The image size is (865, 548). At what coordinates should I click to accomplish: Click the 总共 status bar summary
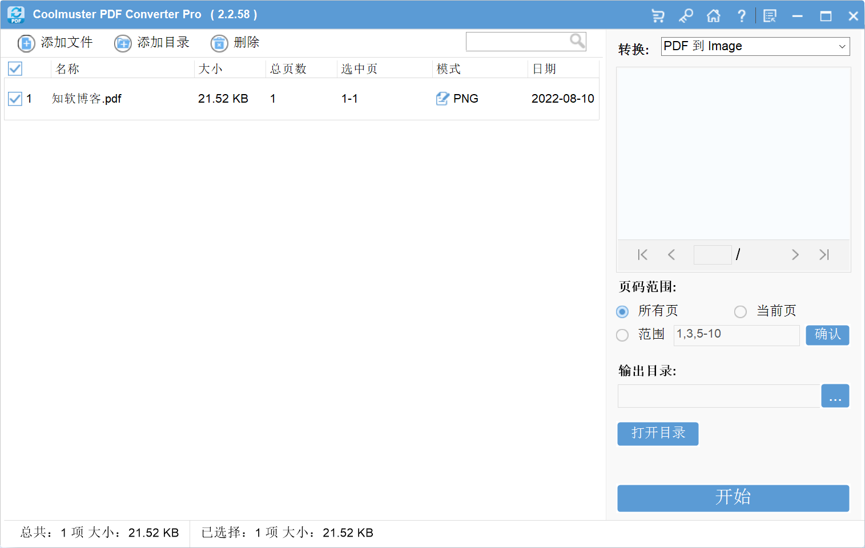(x=99, y=533)
